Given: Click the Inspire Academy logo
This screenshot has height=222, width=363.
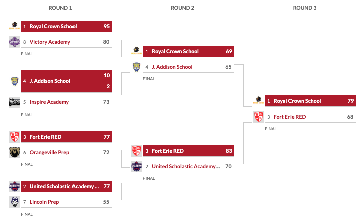Looking at the screenshot, I should (14, 102).
